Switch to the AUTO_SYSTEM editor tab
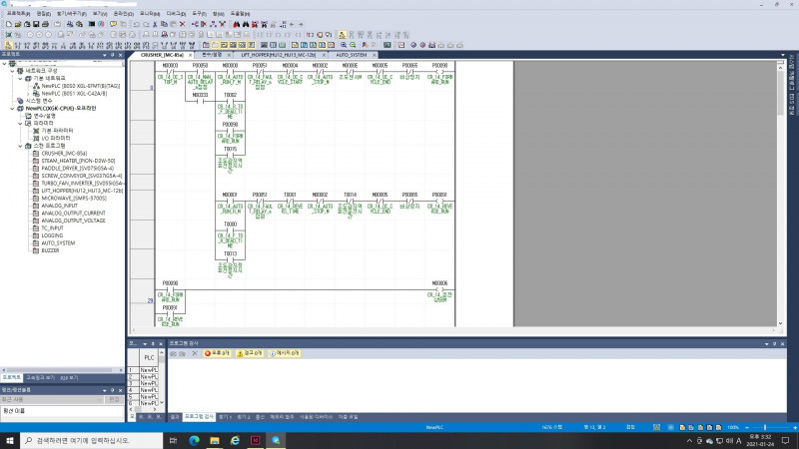The width and height of the screenshot is (799, 449). 358,55
